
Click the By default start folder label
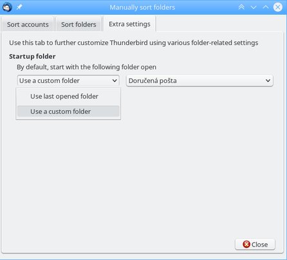click(x=86, y=67)
